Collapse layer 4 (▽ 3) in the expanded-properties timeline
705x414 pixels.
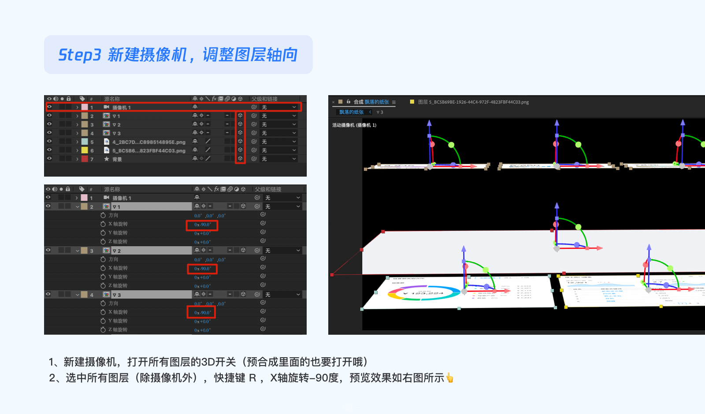coord(78,295)
